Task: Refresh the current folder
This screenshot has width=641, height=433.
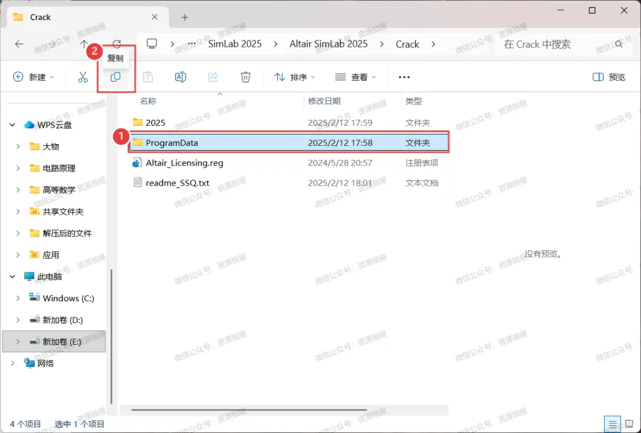Action: click(117, 44)
